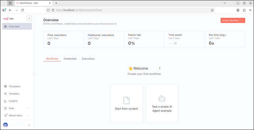Open the Prod. executions summary card

pyautogui.click(x=63, y=39)
